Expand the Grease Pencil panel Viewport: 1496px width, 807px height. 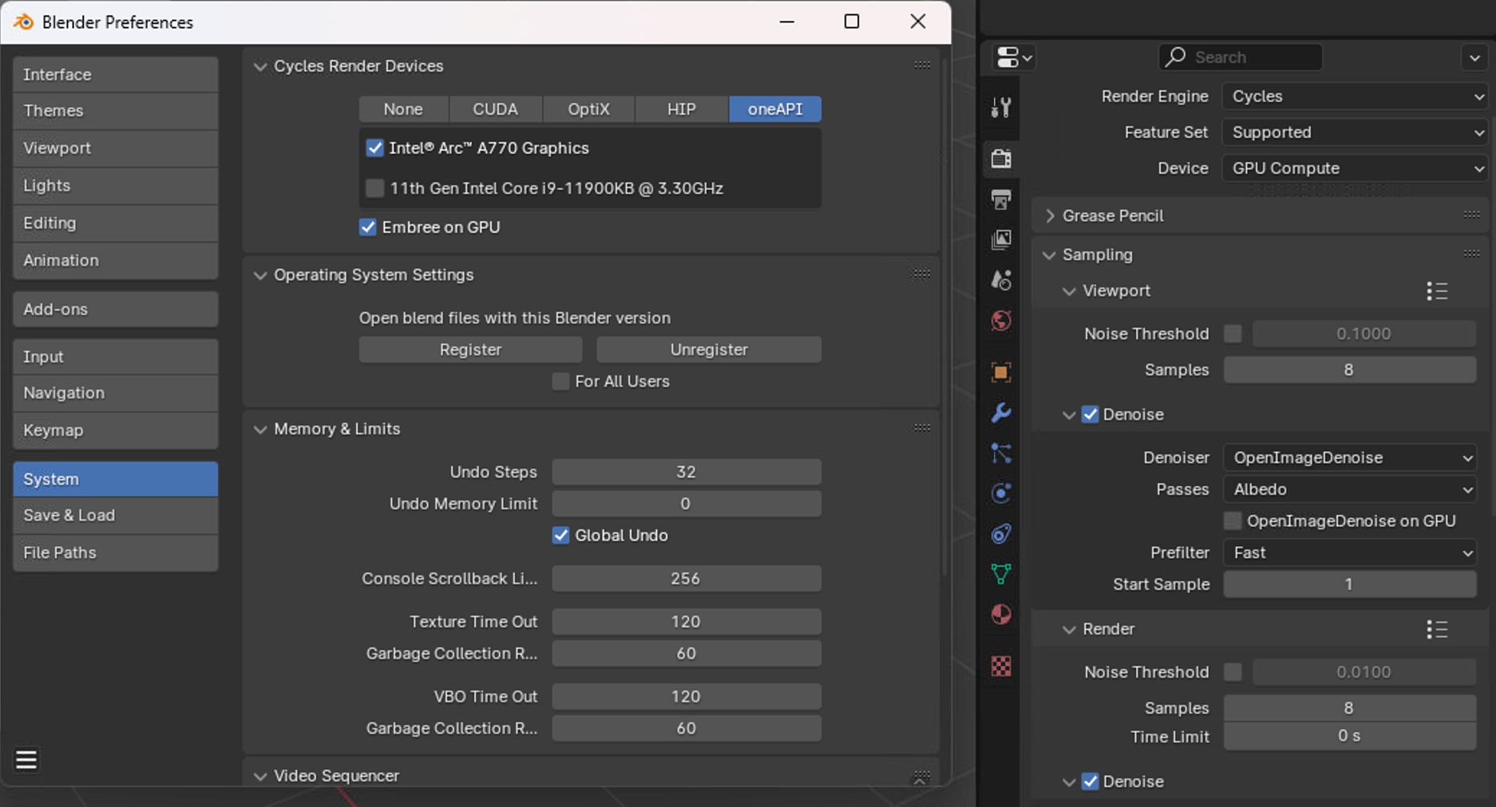pyautogui.click(x=1051, y=216)
